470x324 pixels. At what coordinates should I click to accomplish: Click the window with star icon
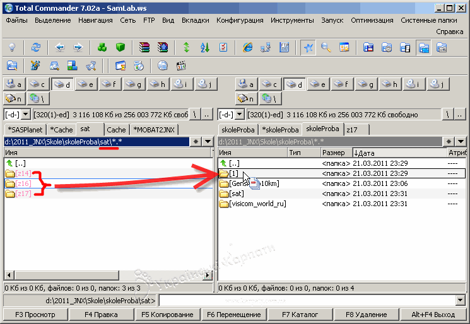click(x=344, y=47)
